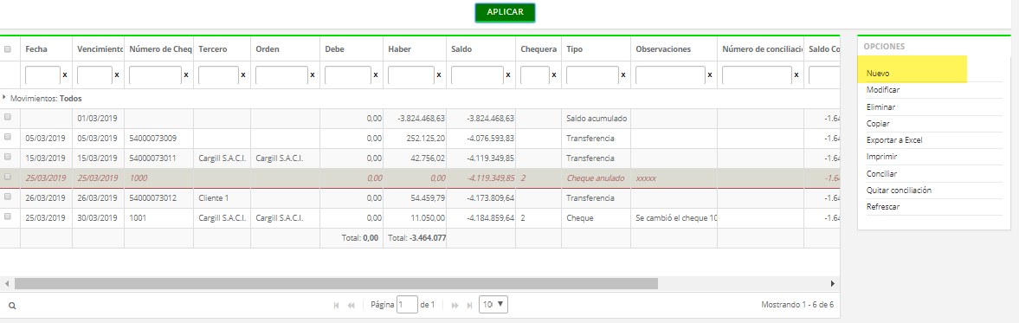Click Refrescar in the options list
This screenshot has width=1019, height=323.
click(882, 207)
